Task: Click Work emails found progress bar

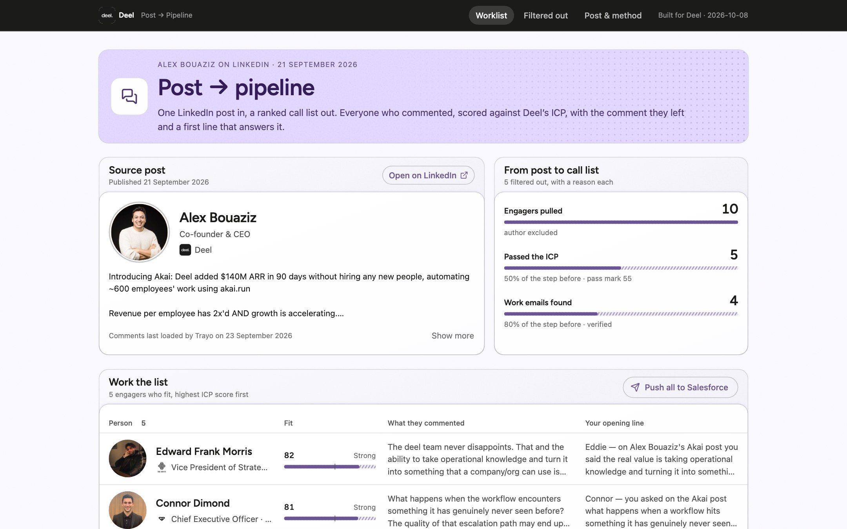Action: (x=621, y=314)
